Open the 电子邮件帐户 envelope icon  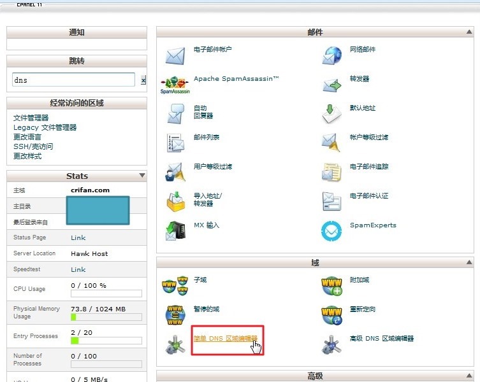(175, 55)
